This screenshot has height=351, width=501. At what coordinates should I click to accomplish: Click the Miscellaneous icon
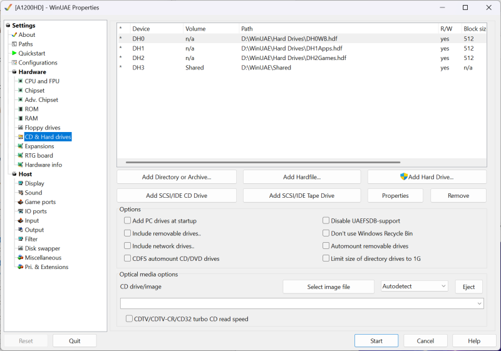pyautogui.click(x=21, y=257)
